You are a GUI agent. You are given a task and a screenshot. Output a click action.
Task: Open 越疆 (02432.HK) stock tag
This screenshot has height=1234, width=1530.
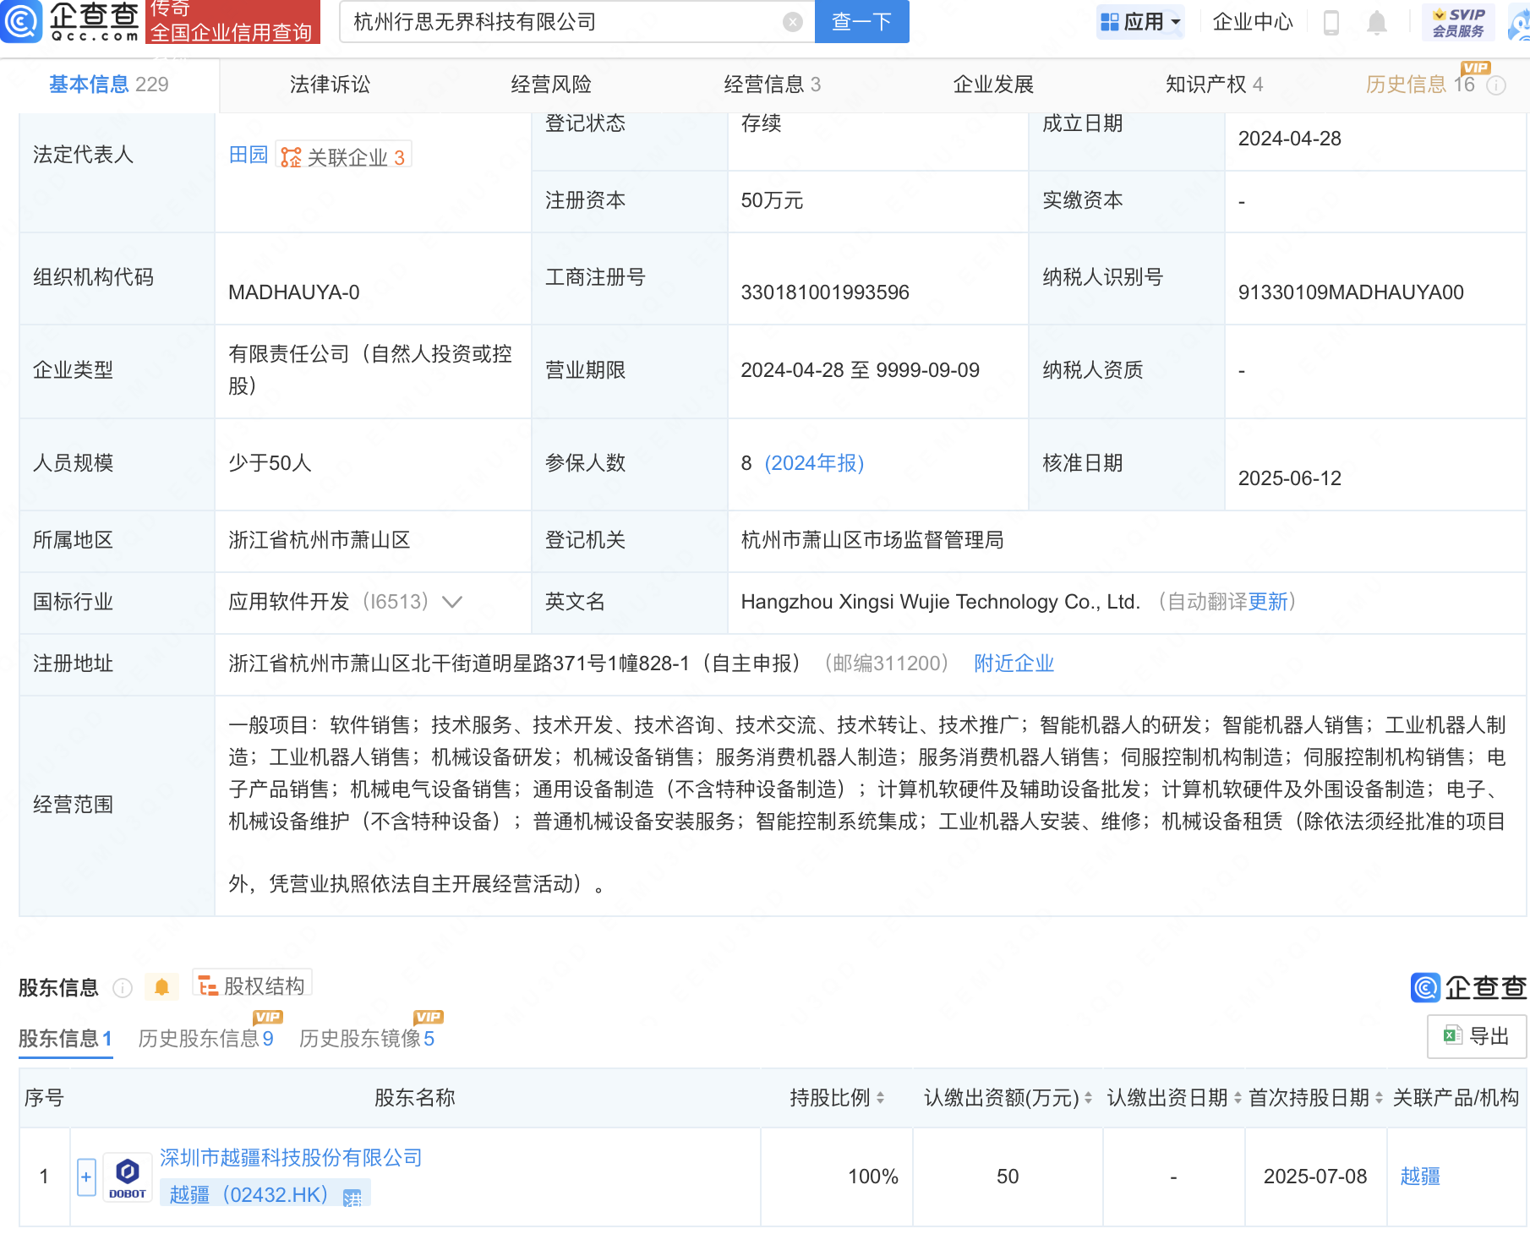click(x=265, y=1194)
